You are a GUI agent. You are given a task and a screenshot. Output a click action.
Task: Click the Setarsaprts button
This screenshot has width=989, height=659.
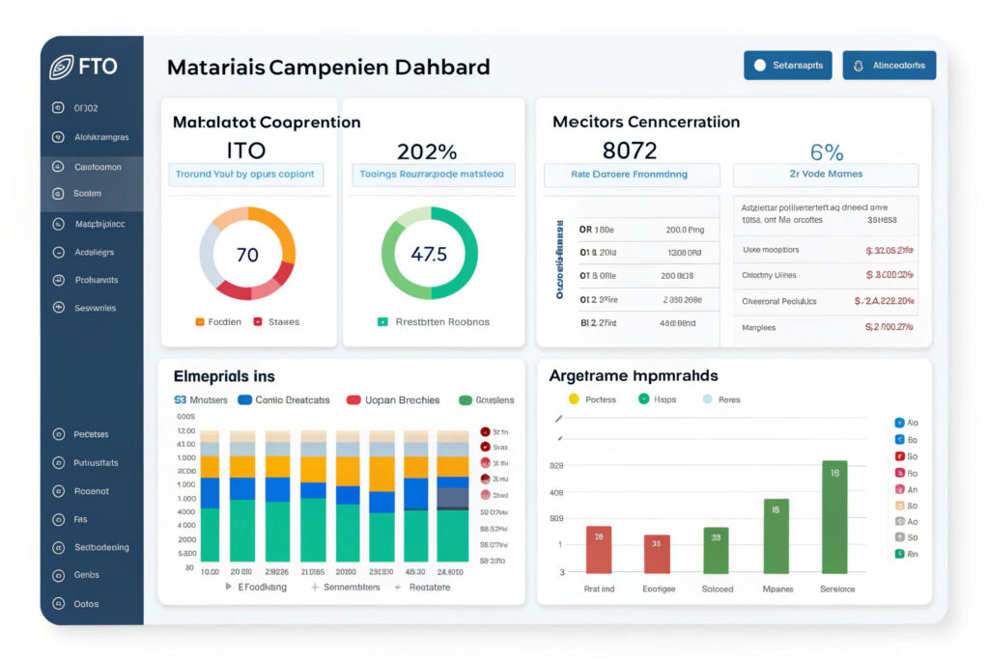pos(788,66)
